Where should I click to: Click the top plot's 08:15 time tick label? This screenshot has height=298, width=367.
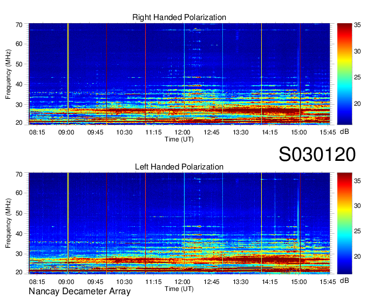(37, 132)
